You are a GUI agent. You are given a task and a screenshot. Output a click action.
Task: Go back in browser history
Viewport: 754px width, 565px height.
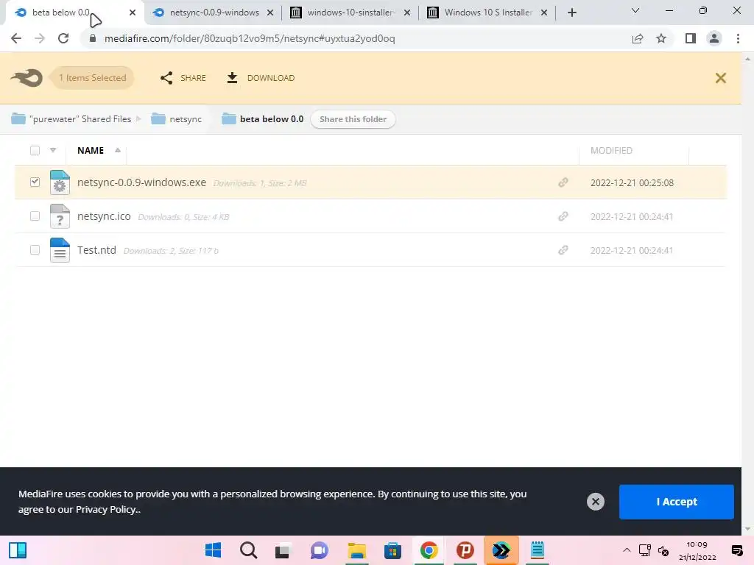16,38
